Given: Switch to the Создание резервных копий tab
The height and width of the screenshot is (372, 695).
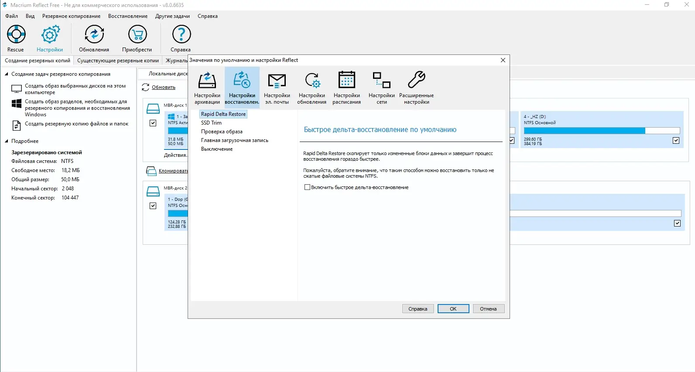Looking at the screenshot, I should click(x=38, y=61).
